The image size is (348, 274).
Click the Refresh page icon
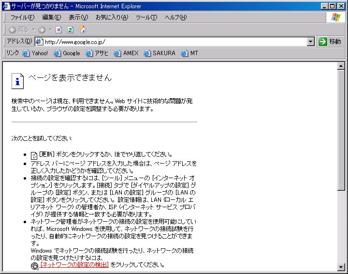(x=70, y=30)
